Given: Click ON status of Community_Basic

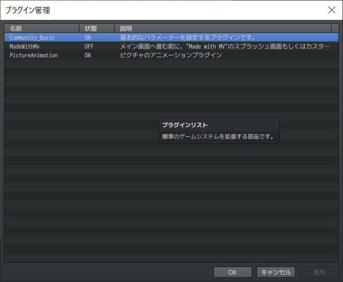Looking at the screenshot, I should (x=88, y=38).
